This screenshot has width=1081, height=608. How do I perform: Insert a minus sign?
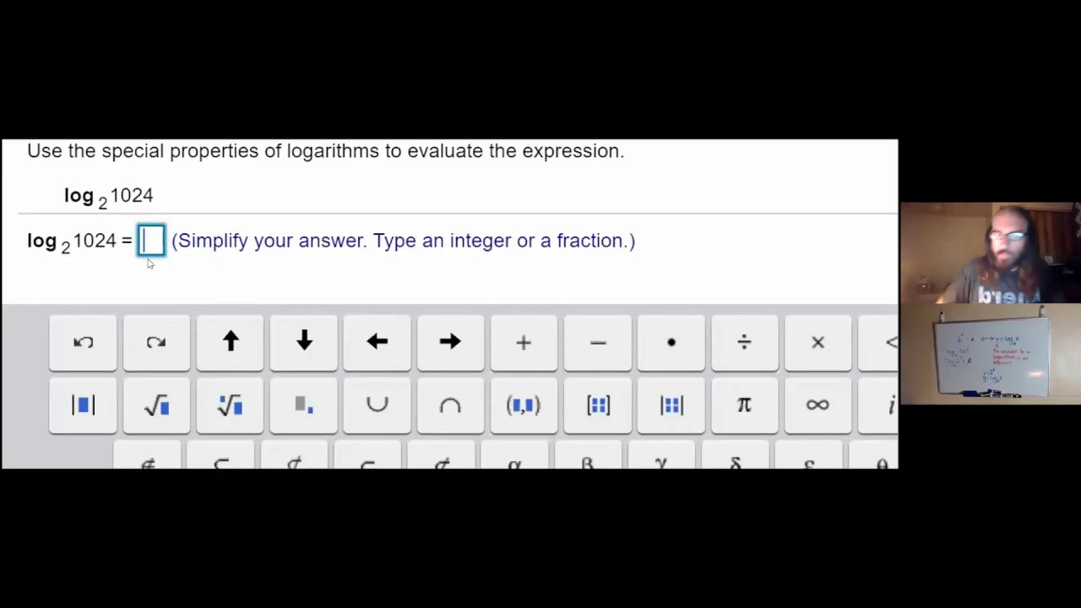tap(598, 343)
